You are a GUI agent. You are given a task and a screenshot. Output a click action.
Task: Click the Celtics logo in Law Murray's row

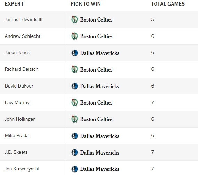[74, 102]
